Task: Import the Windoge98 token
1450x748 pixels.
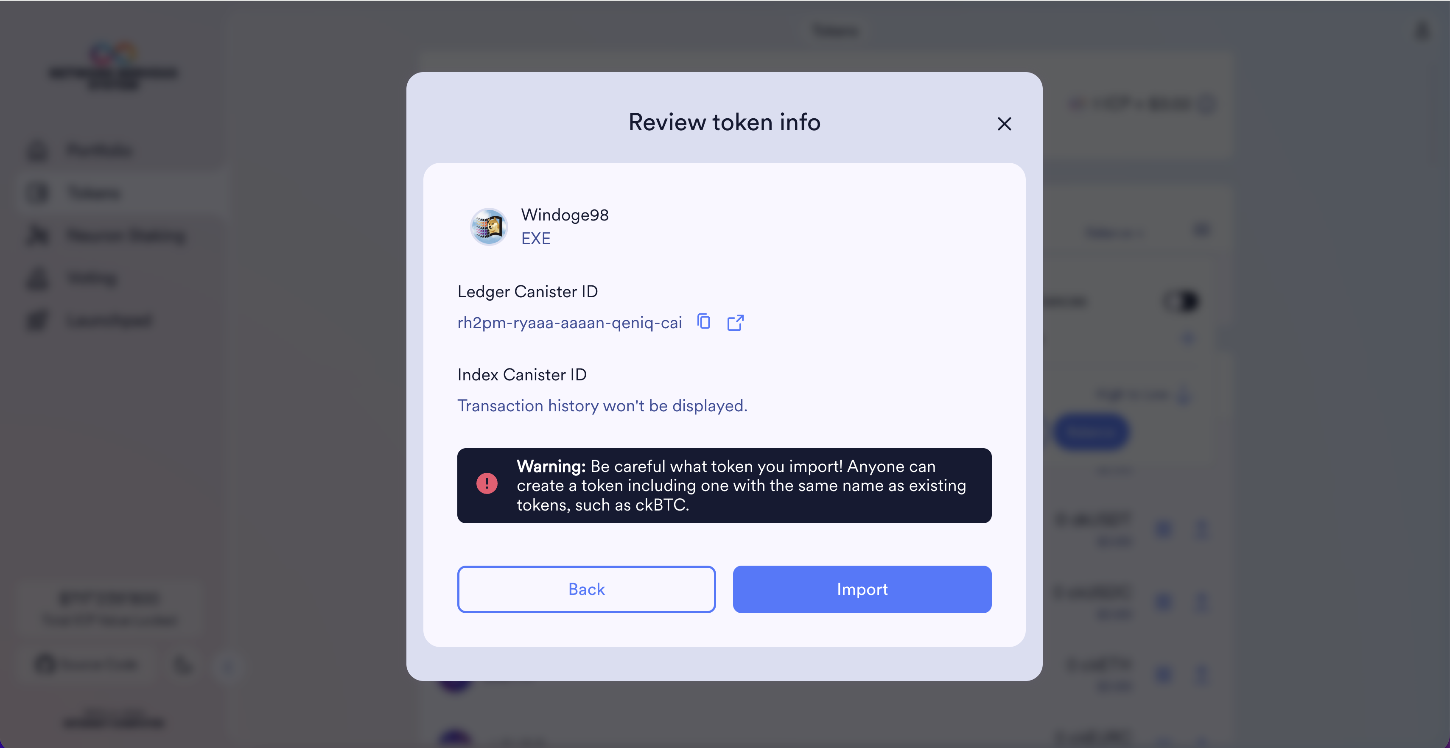Action: [x=862, y=589]
